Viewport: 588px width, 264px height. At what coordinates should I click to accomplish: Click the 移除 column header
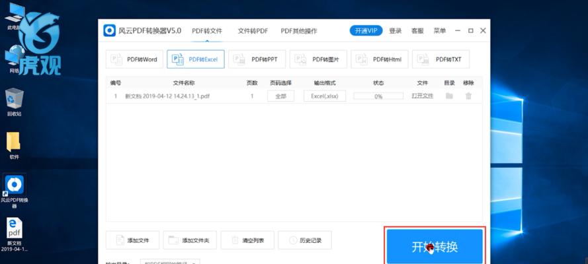click(468, 83)
